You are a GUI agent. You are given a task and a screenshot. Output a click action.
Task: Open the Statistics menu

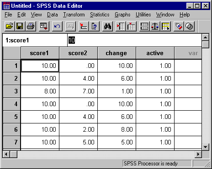(x=100, y=15)
